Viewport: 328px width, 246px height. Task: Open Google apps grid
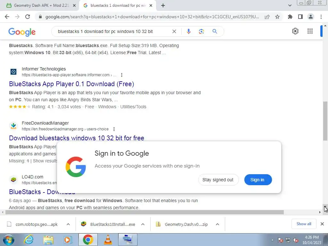310,31
